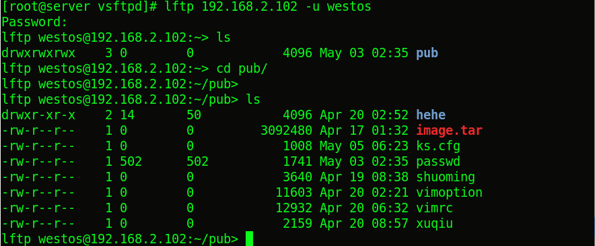595x246 pixels.
Task: Click the 3092480 file size value
Action: click(x=287, y=131)
